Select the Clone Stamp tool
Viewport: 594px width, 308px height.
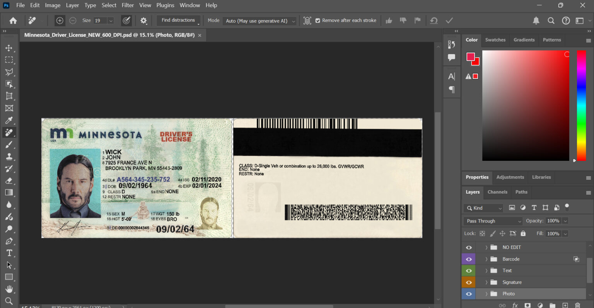click(x=9, y=157)
